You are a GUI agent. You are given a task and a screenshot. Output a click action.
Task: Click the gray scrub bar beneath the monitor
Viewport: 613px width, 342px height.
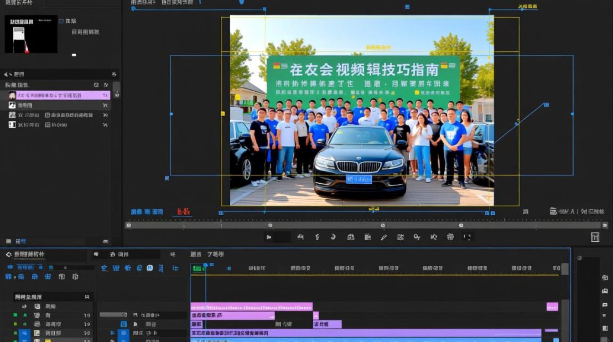(366, 225)
